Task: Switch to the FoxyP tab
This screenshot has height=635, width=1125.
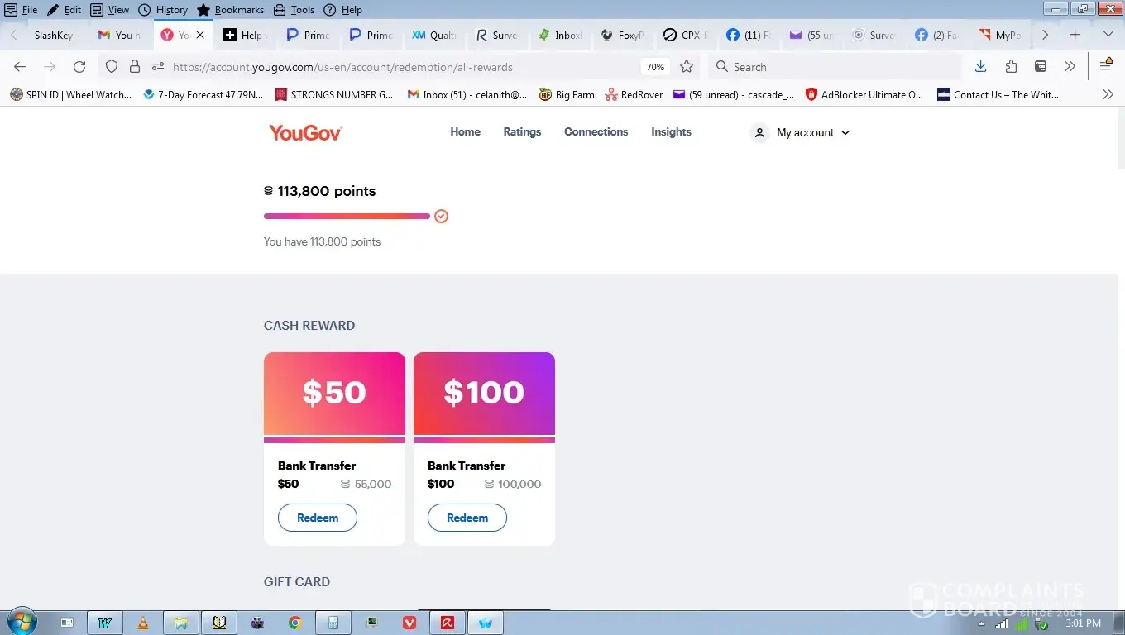Action: pos(622,35)
